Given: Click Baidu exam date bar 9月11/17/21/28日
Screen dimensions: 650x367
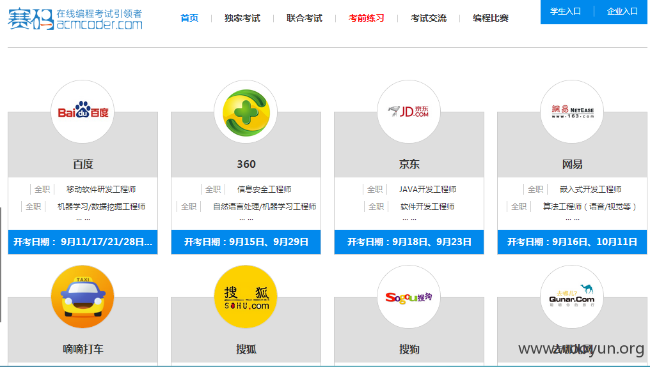Looking at the screenshot, I should click(x=83, y=242).
